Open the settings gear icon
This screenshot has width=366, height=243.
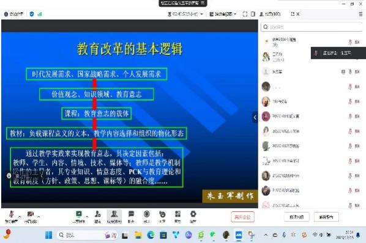point(193,217)
